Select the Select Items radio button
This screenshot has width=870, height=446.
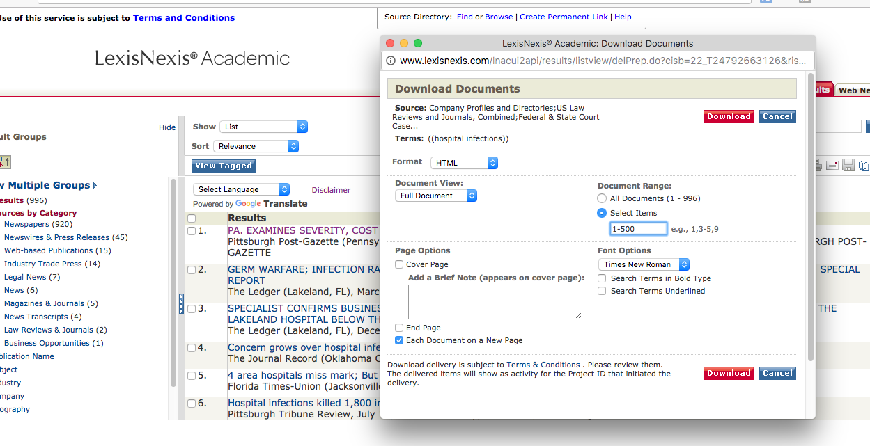point(602,213)
